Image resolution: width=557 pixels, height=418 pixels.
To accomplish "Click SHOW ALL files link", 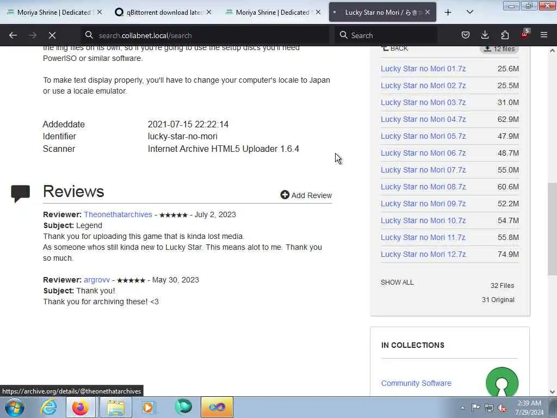I will tap(397, 282).
